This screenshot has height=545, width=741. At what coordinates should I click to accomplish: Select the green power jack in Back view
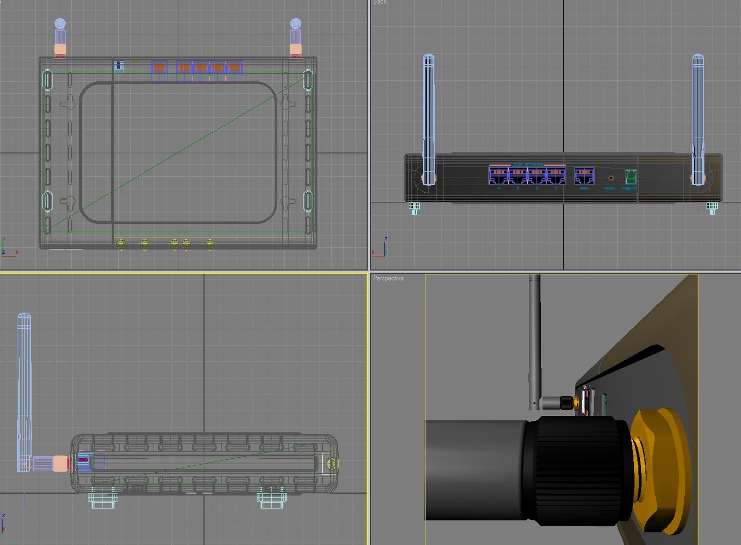pos(631,177)
